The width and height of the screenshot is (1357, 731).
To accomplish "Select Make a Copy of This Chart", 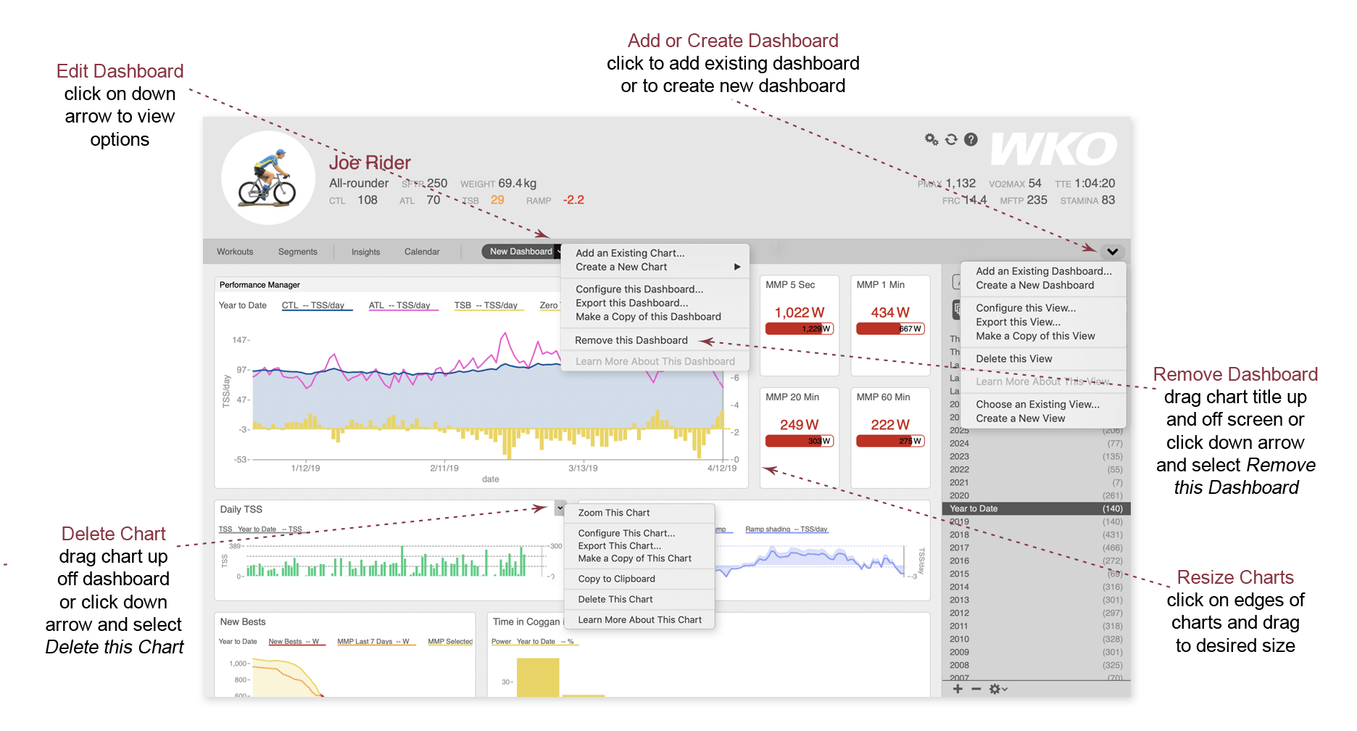I will coord(635,558).
